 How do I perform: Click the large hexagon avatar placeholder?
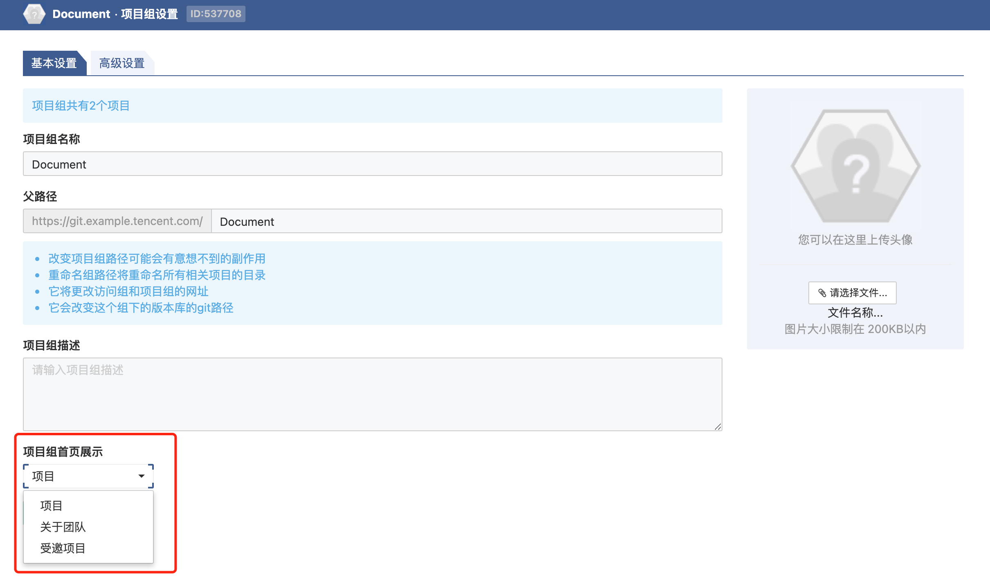855,166
